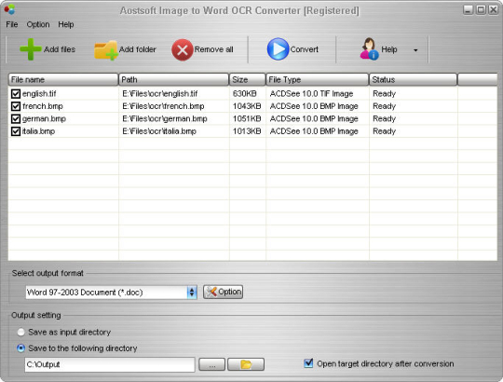
Task: Click the 630KB size cell
Action: [x=244, y=94]
